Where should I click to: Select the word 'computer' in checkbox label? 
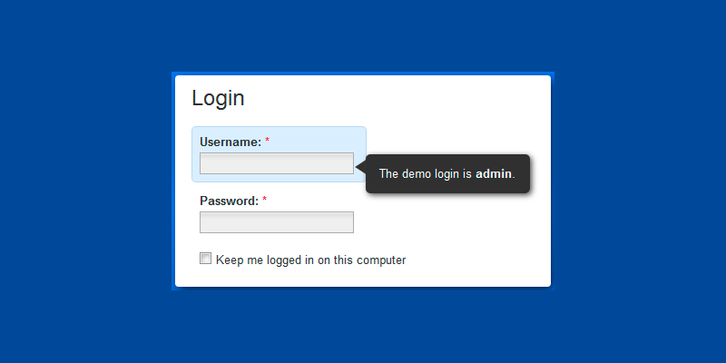click(x=381, y=260)
